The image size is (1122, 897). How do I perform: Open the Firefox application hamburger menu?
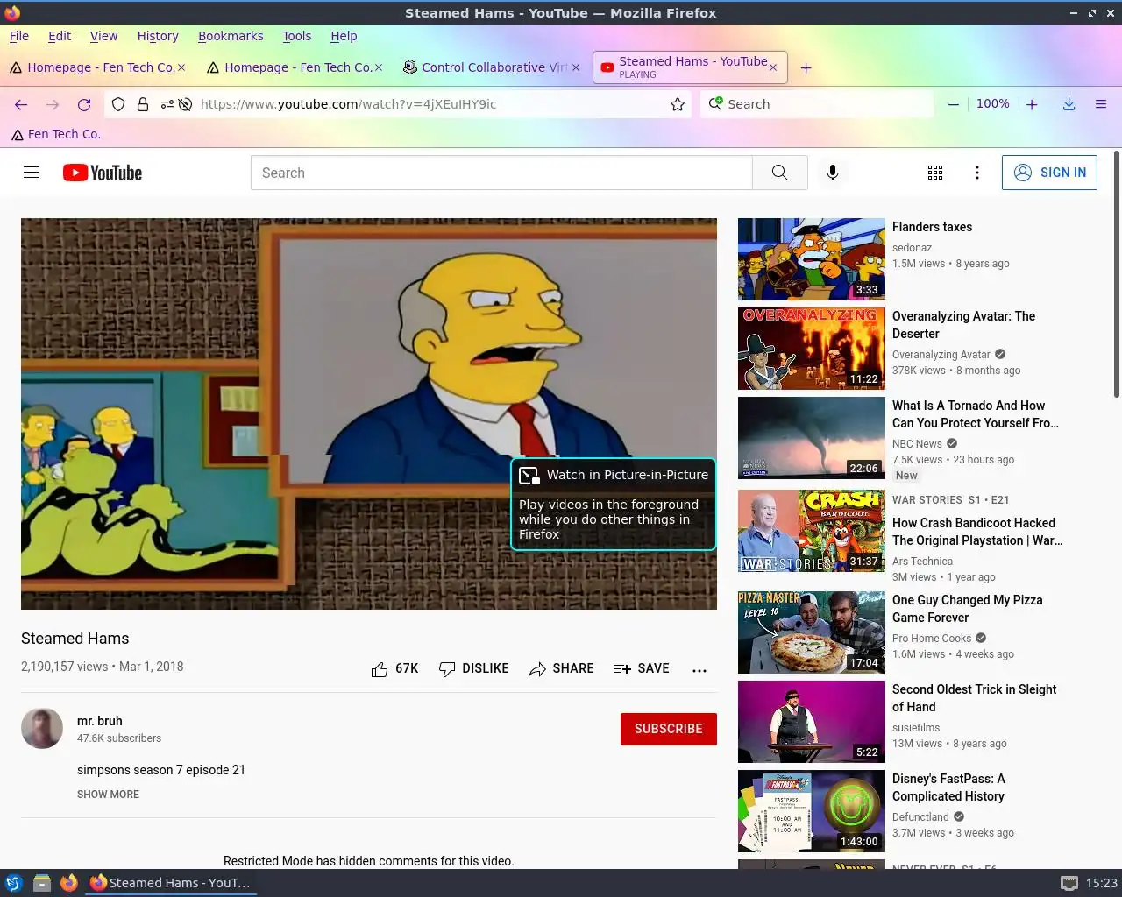(1101, 104)
